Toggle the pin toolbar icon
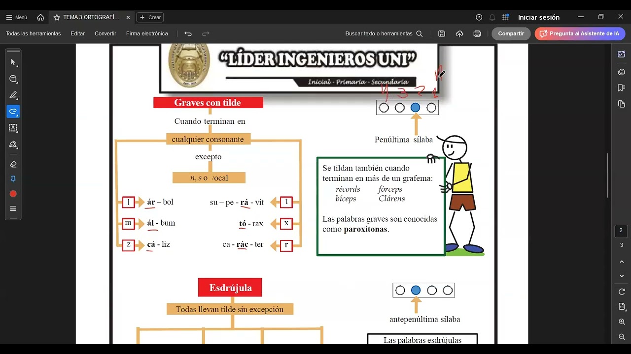631x354 pixels. coord(13,179)
